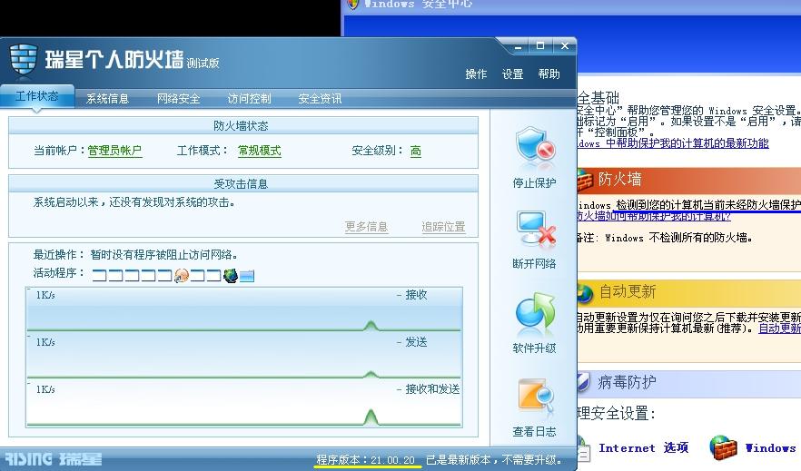Open the Windows firewall link in Security Center
This screenshot has width=801, height=471.
coord(770,447)
